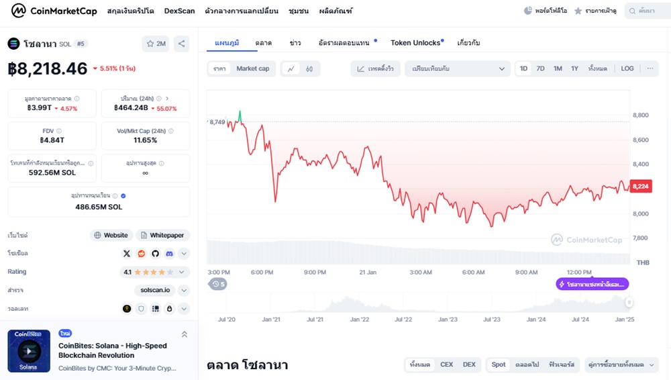Select the 7D time range

tap(540, 68)
